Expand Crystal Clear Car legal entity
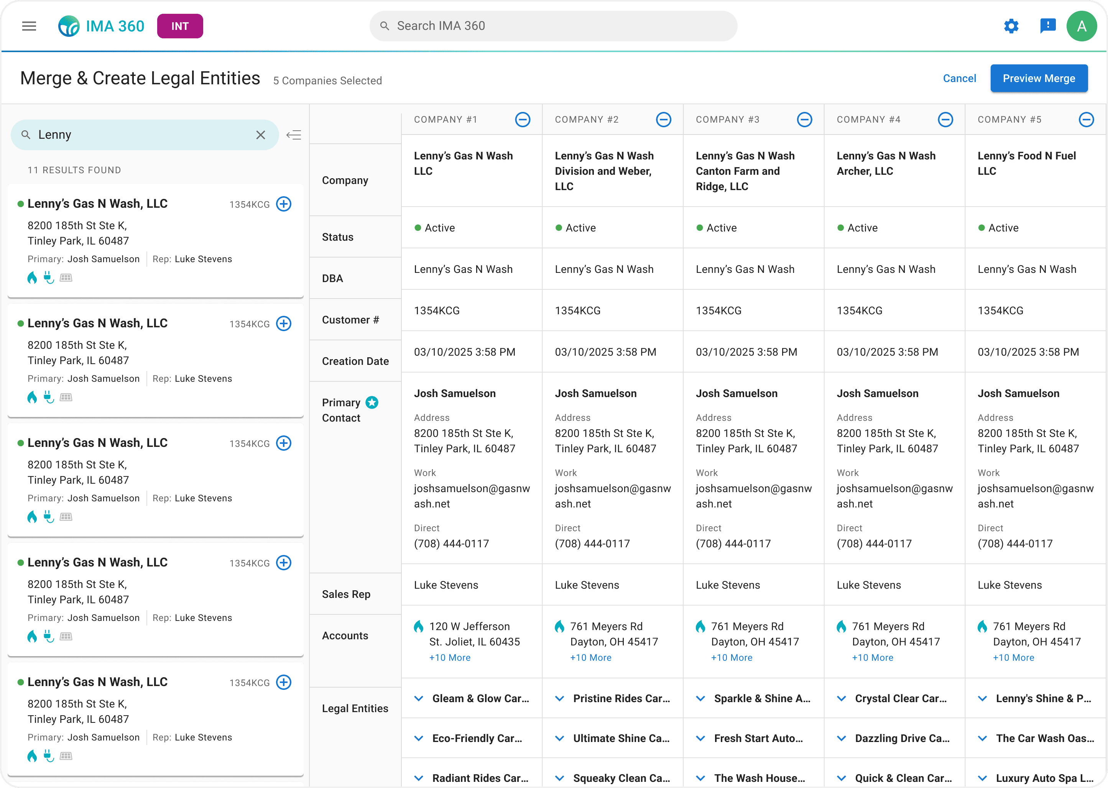 (x=842, y=699)
